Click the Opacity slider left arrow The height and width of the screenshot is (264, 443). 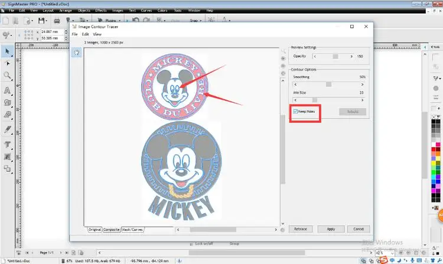point(315,57)
